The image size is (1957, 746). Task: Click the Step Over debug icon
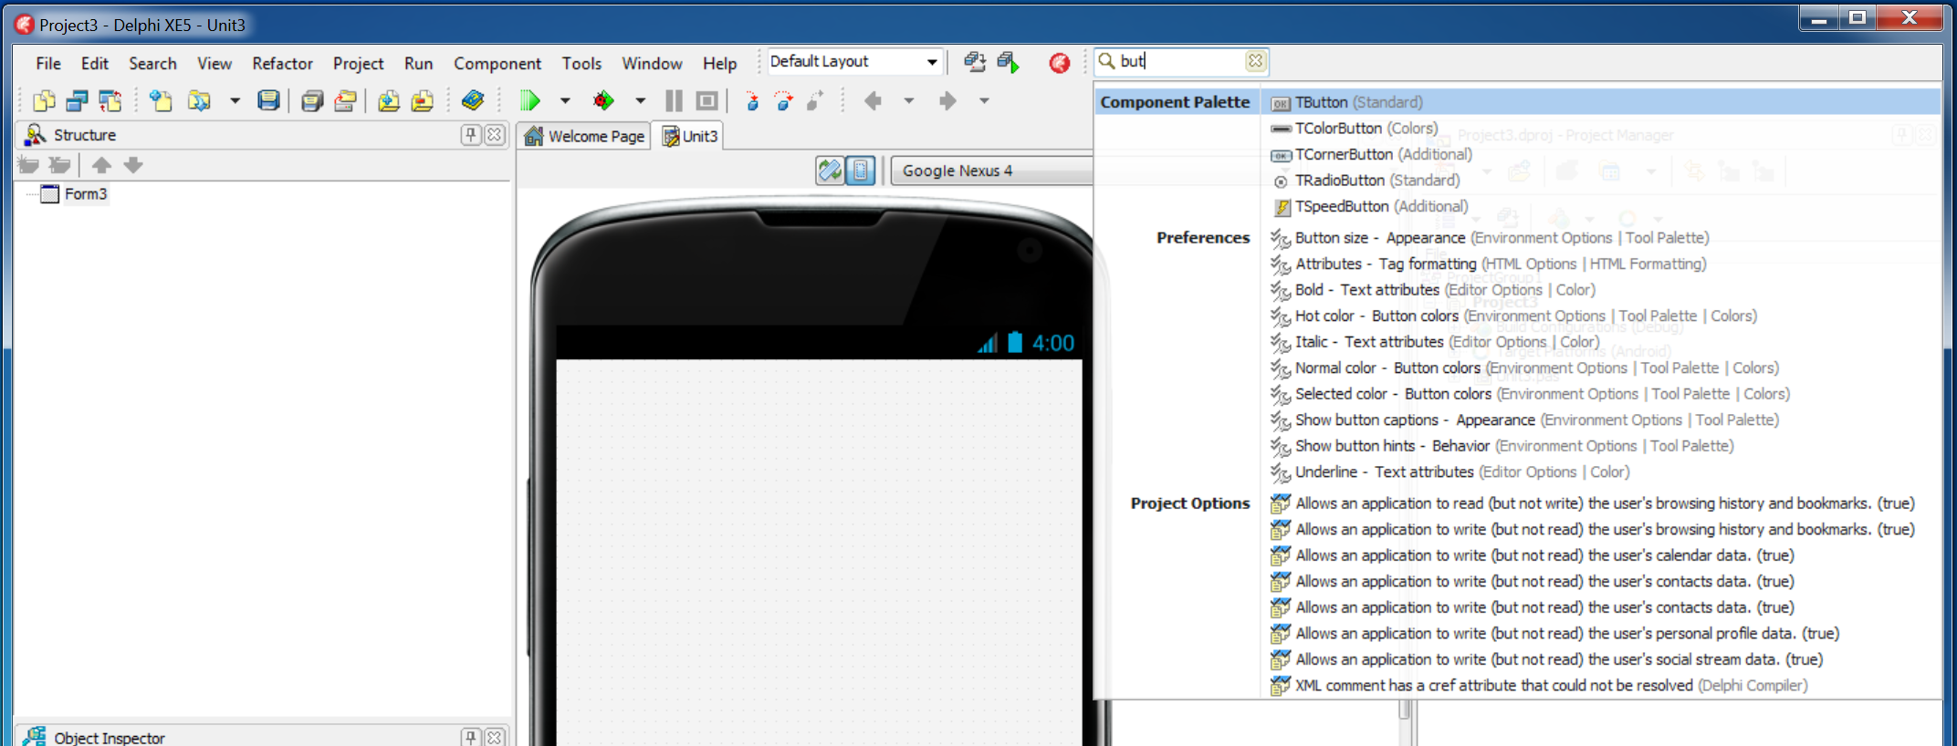tap(784, 101)
